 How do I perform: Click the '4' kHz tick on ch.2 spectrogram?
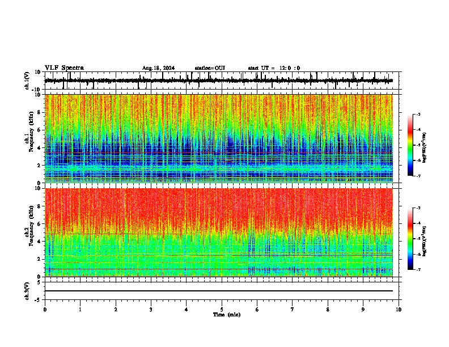click(x=40, y=242)
